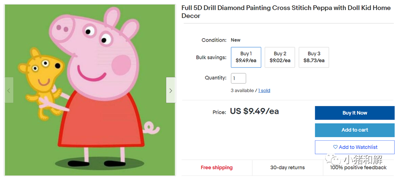Viewport: 395px width, 177px height.
Task: Click the "New" condition value
Action: (236, 40)
